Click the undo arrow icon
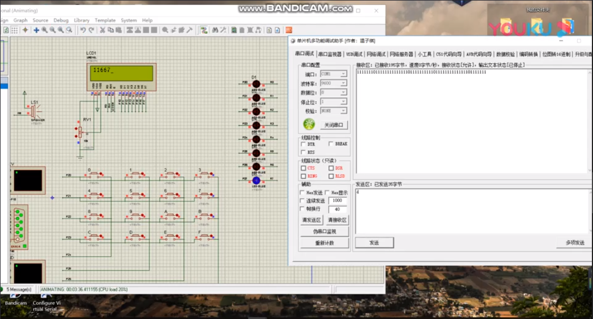593x319 pixels. [83, 30]
